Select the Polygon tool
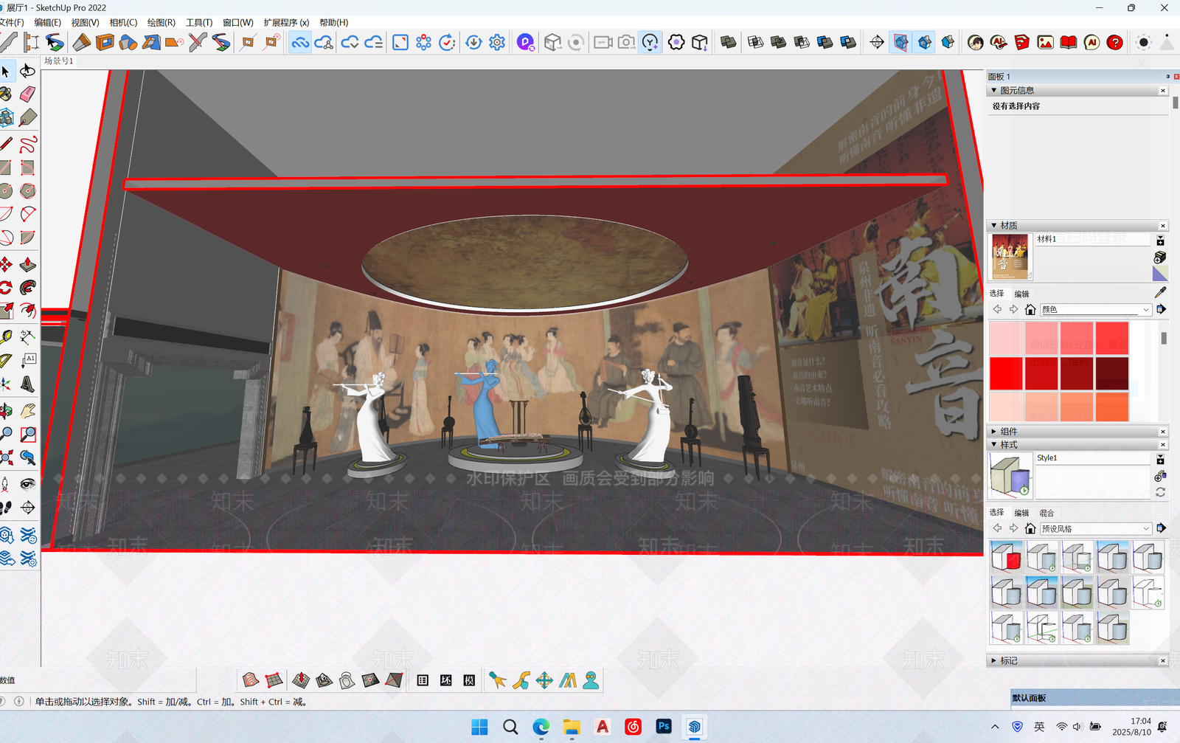Image resolution: width=1180 pixels, height=743 pixels. pyautogui.click(x=27, y=191)
